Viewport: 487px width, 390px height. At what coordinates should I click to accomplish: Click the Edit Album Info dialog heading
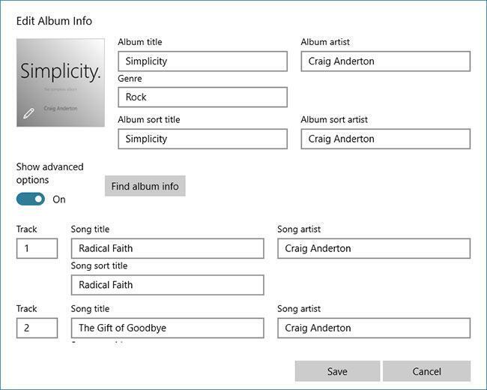click(x=54, y=21)
